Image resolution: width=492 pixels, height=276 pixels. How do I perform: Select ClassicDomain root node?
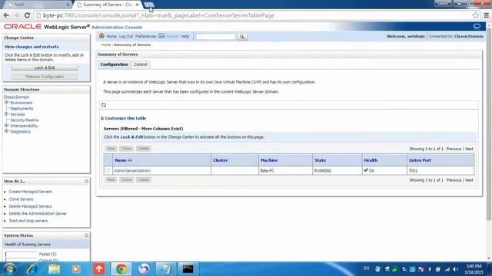16,97
